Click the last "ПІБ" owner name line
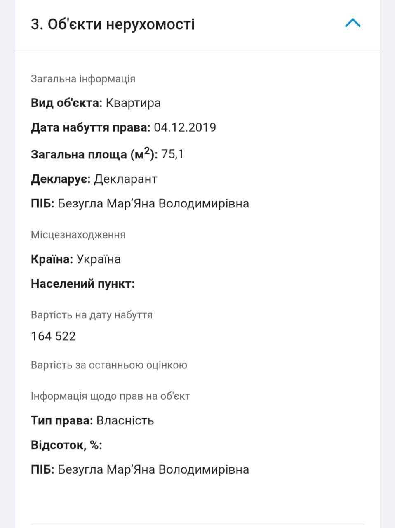This screenshot has width=395, height=528. point(140,470)
